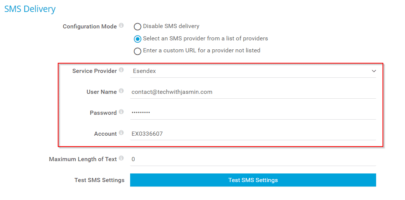Screen dimensions: 405x200
Task: Click the User Name info icon
Action: (121, 91)
